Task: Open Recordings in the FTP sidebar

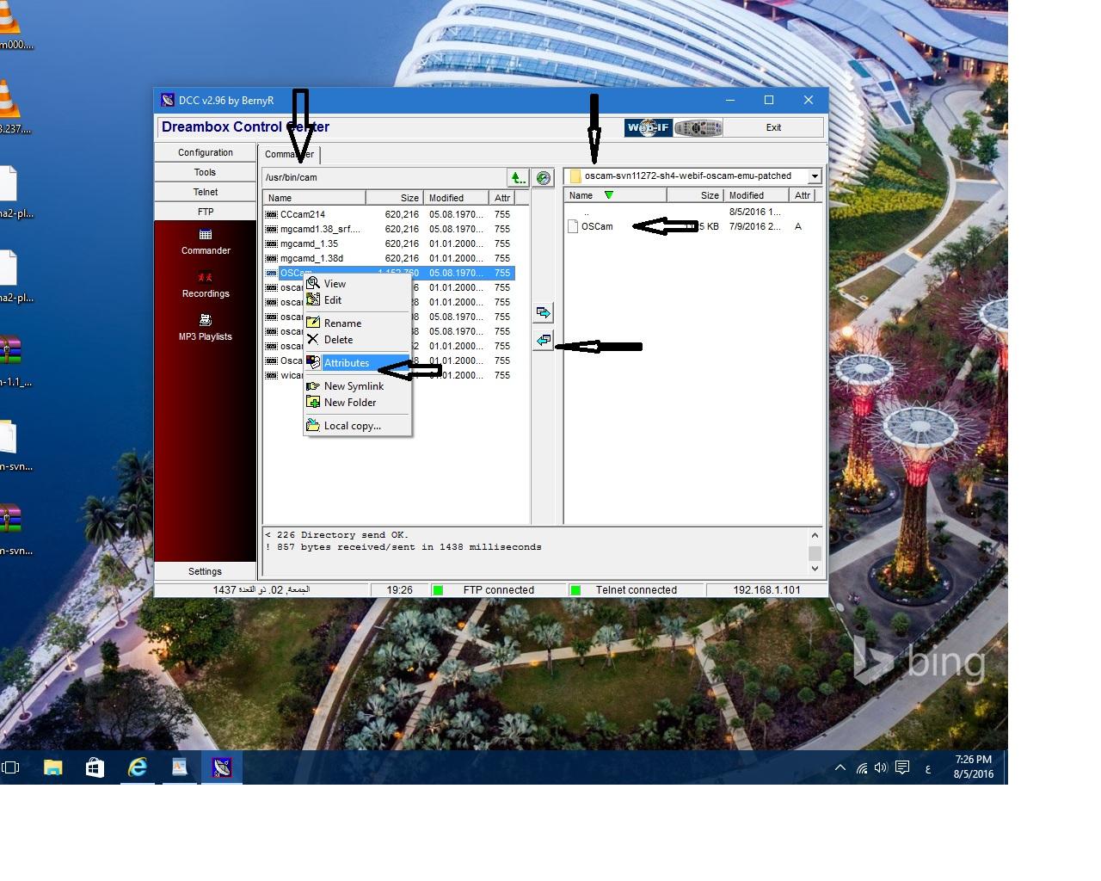Action: (x=206, y=285)
